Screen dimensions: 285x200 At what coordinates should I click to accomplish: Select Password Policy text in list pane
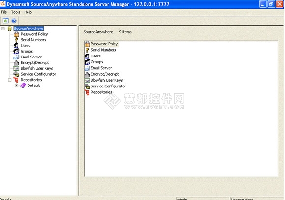pos(104,44)
